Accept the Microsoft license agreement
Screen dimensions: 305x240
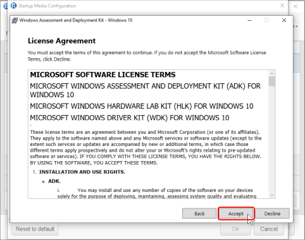[236, 213]
